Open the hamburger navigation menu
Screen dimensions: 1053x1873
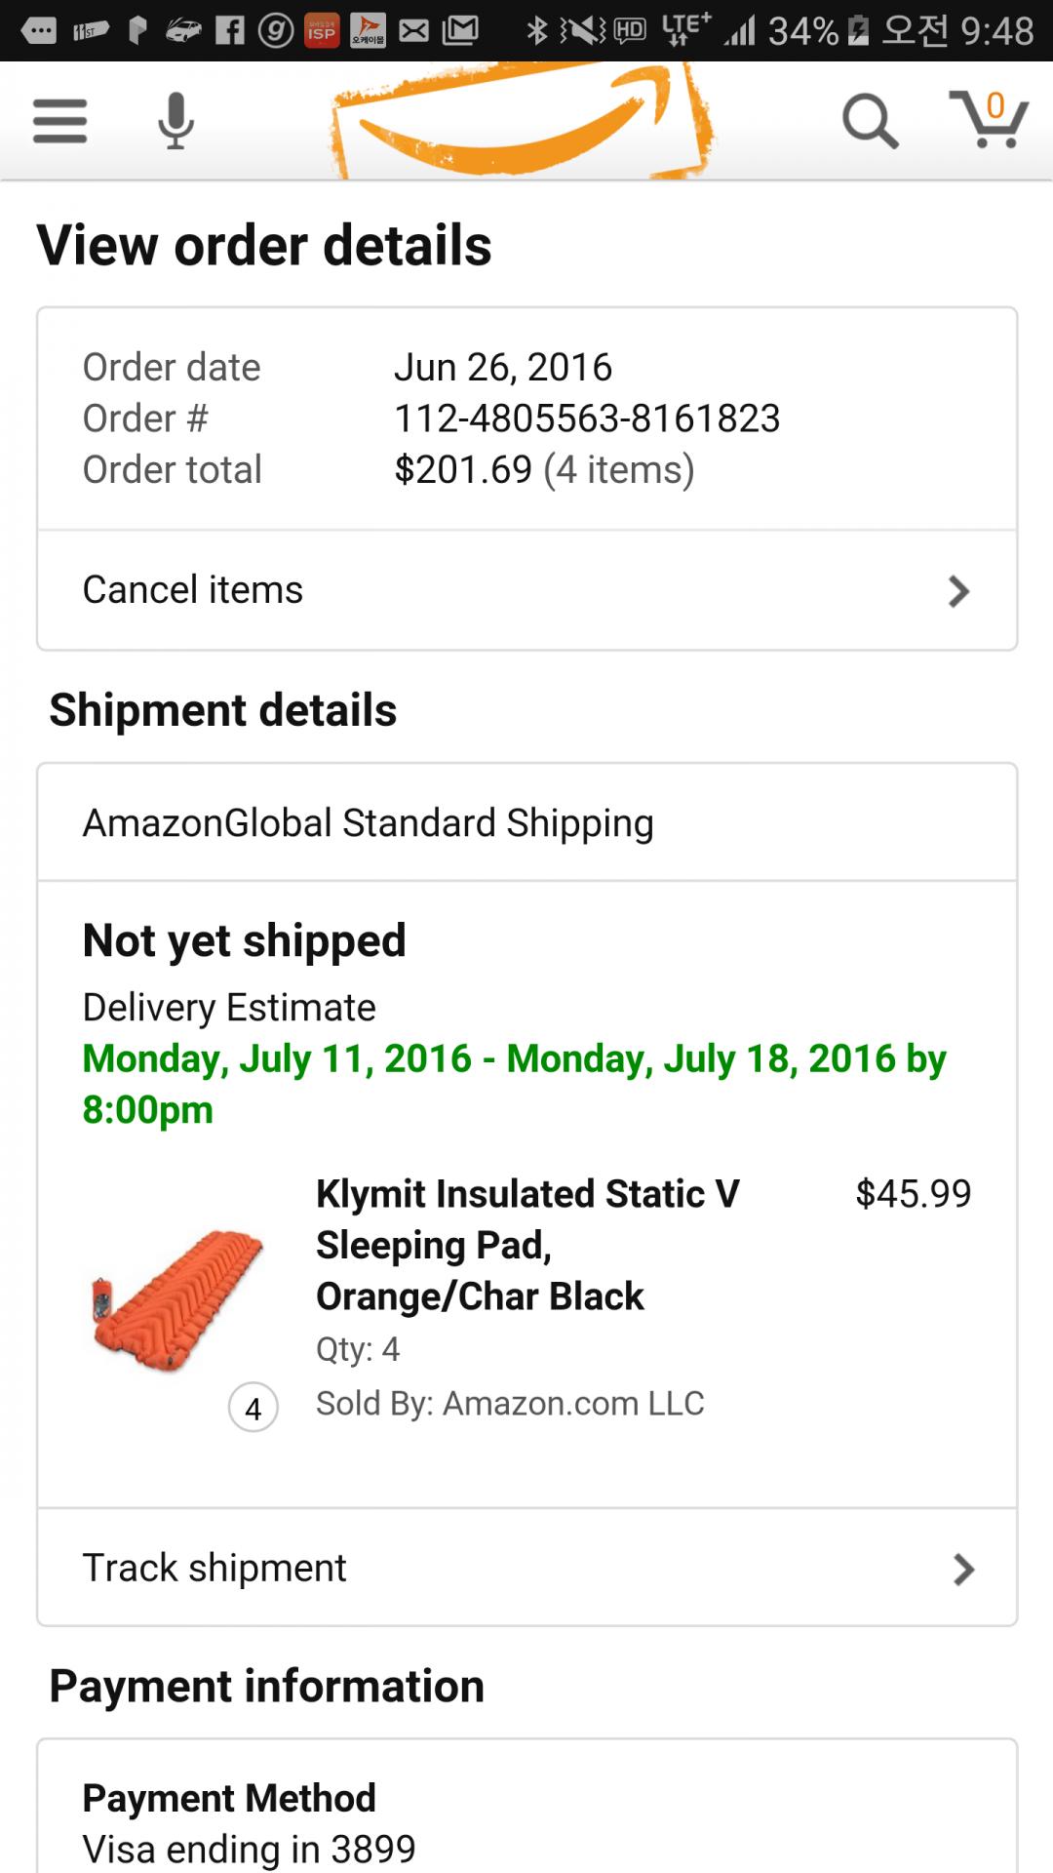tap(59, 121)
